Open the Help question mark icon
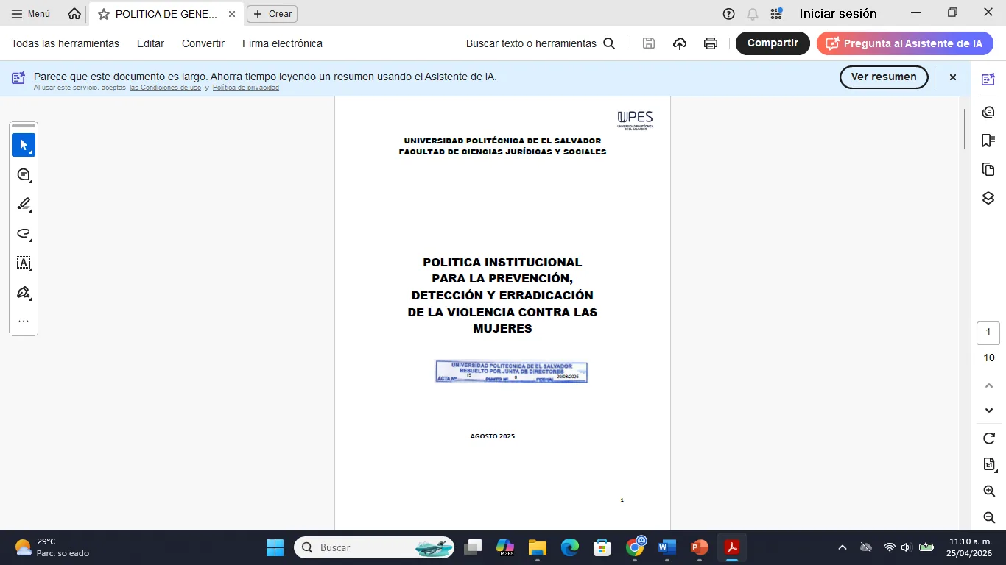This screenshot has height=565, width=1006. [729, 14]
